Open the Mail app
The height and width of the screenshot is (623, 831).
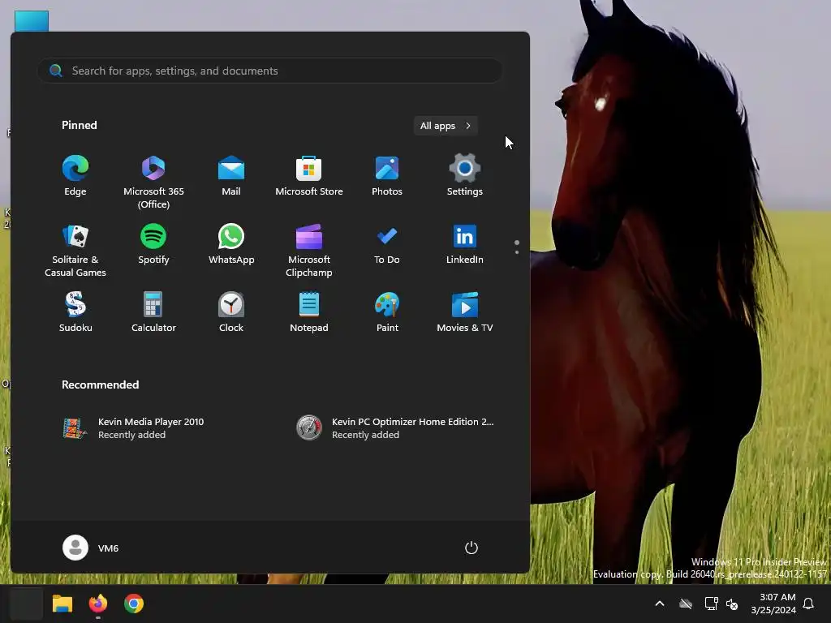(x=231, y=176)
